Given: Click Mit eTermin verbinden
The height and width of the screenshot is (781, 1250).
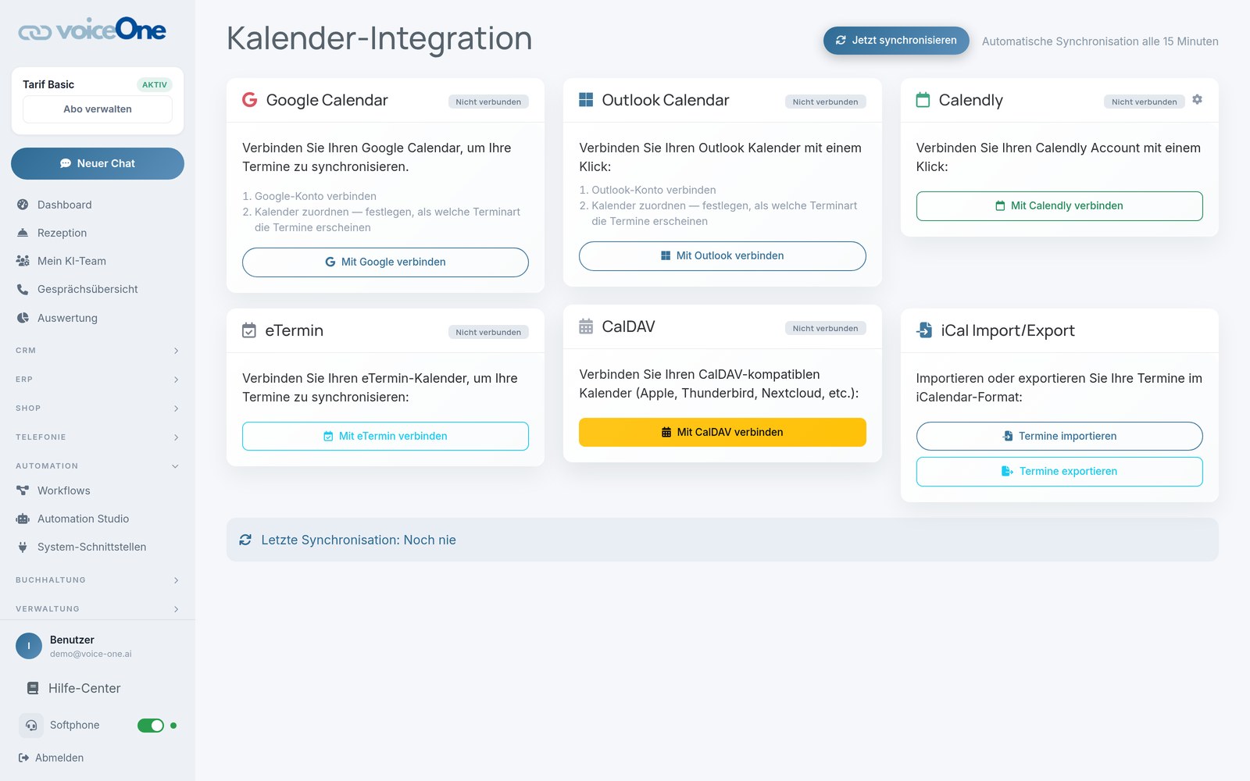Looking at the screenshot, I should [x=385, y=436].
